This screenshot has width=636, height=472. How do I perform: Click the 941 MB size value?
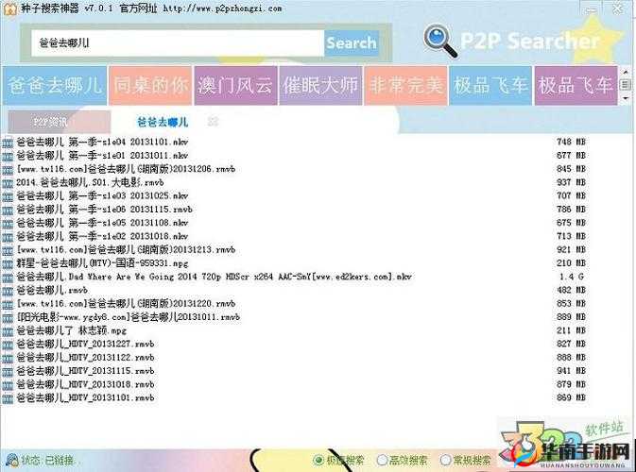point(571,371)
